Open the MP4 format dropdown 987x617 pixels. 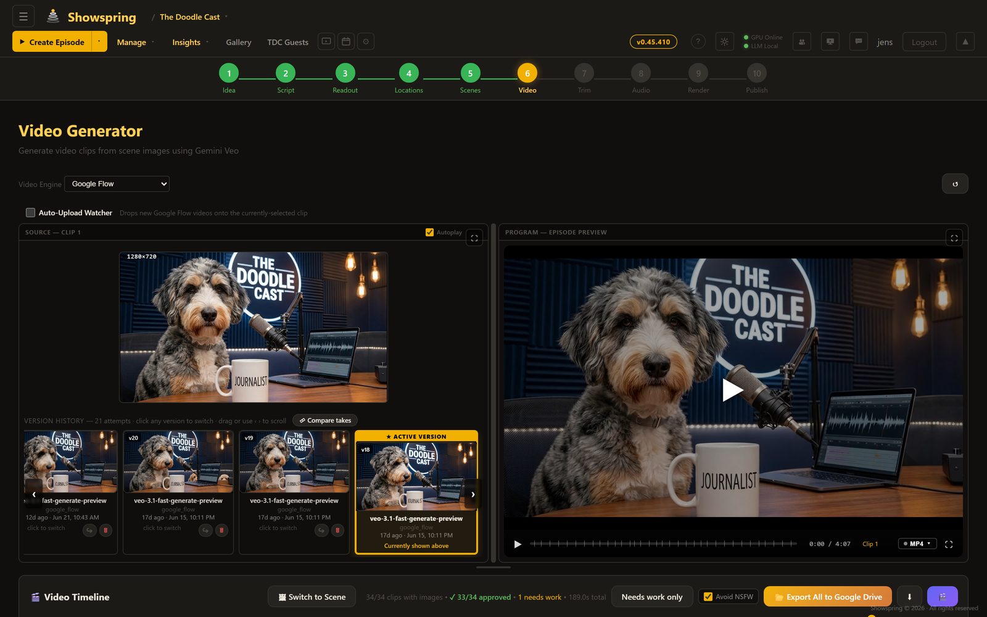click(917, 544)
